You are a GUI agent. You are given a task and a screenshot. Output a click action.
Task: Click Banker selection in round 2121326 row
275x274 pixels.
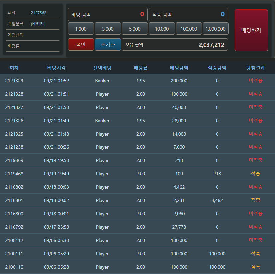pos(102,121)
